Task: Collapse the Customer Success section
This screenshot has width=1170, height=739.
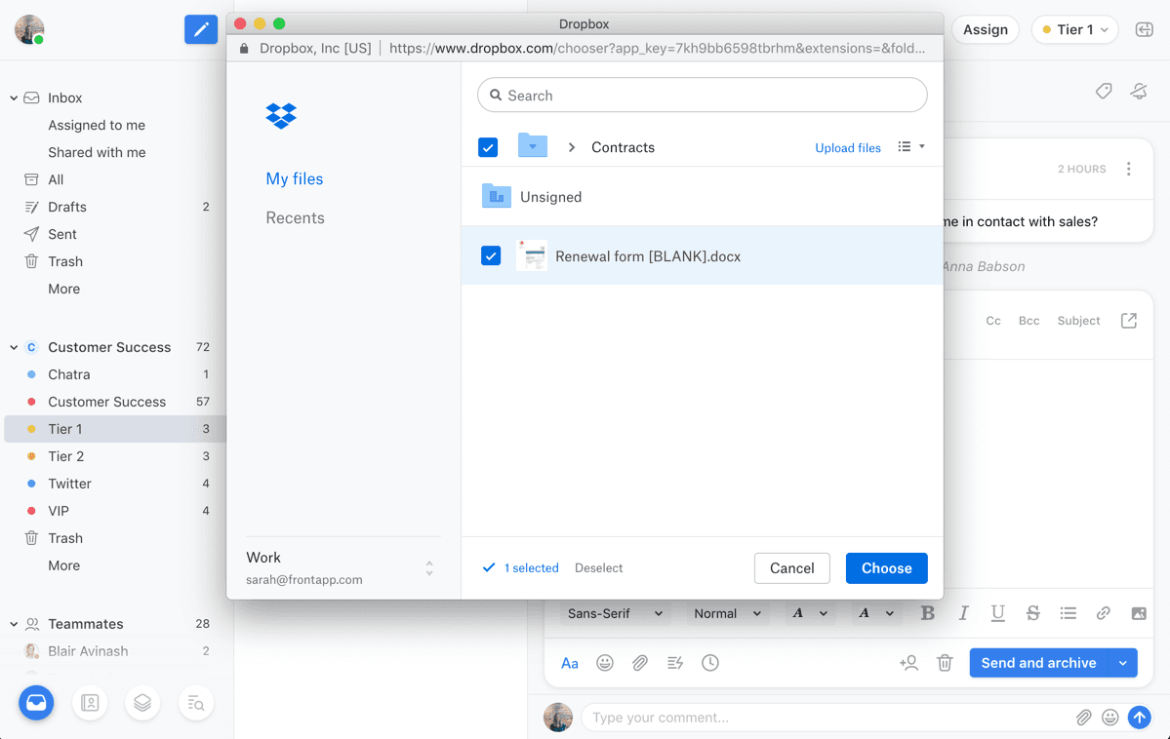Action: tap(14, 347)
